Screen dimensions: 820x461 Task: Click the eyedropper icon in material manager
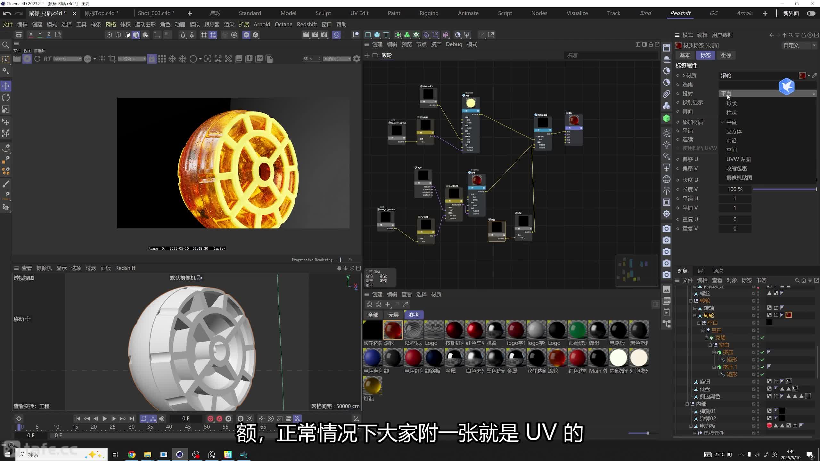(406, 304)
